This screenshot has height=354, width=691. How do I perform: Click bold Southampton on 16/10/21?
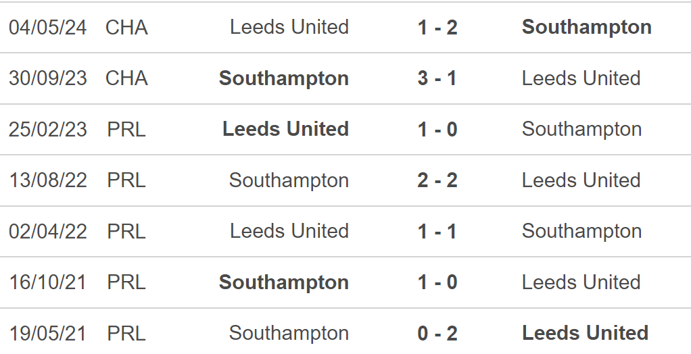tap(284, 282)
